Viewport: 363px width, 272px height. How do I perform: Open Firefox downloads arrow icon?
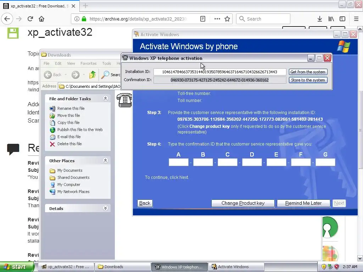[x=320, y=19]
